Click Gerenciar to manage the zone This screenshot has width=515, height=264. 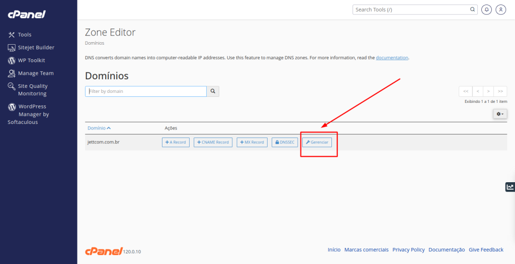point(317,143)
